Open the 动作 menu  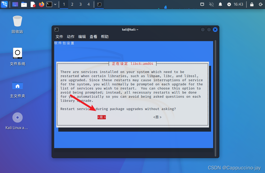pyautogui.click(x=71, y=37)
